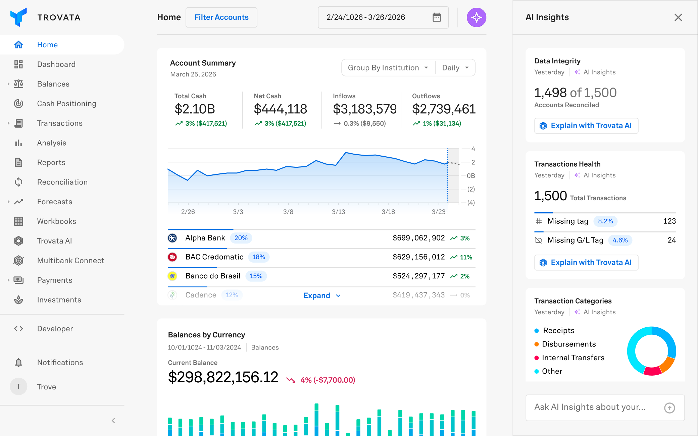Expand the institution list
The height and width of the screenshot is (436, 698).
[x=321, y=295]
